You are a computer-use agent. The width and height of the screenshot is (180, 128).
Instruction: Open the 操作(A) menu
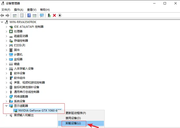18,10
